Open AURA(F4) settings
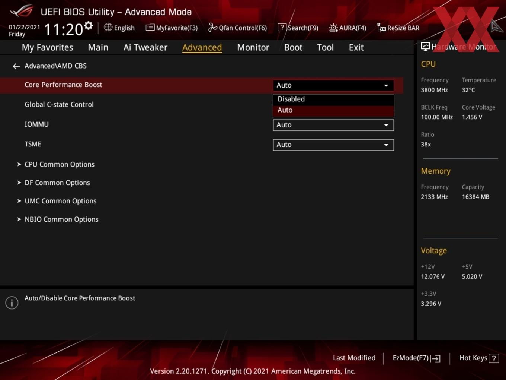Image resolution: width=506 pixels, height=380 pixels. pos(348,28)
